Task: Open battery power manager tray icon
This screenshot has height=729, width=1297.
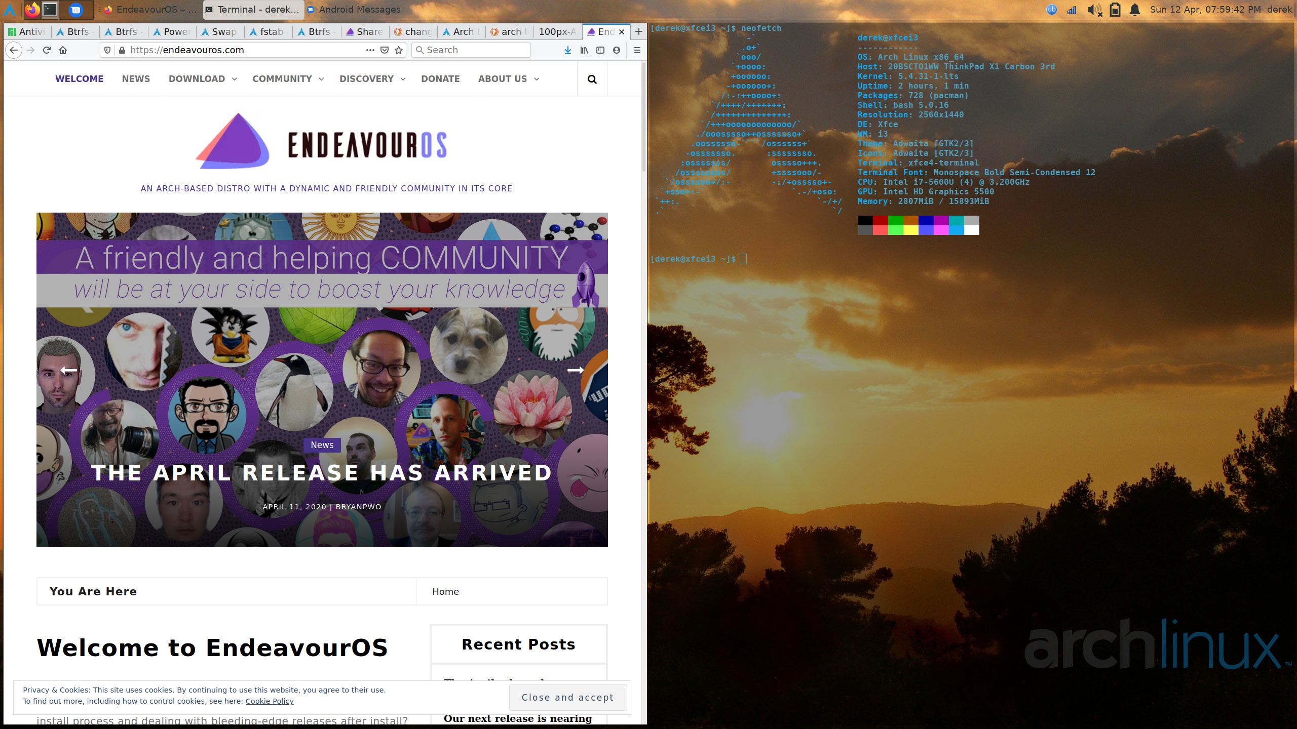Action: pyautogui.click(x=1115, y=9)
